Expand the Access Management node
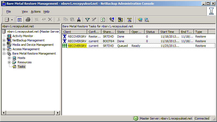 [x=4, y=49]
